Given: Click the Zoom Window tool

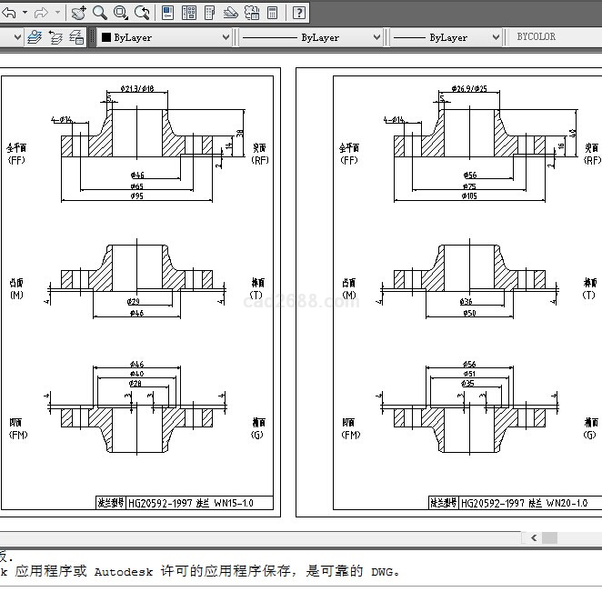Looking at the screenshot, I should [121, 13].
